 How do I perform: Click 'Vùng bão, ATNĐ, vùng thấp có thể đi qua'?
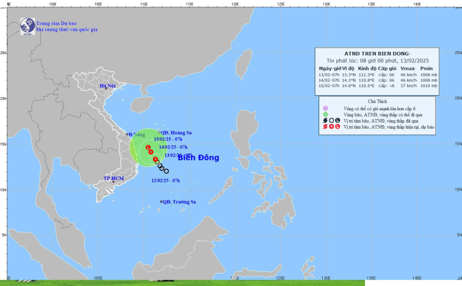point(383,114)
